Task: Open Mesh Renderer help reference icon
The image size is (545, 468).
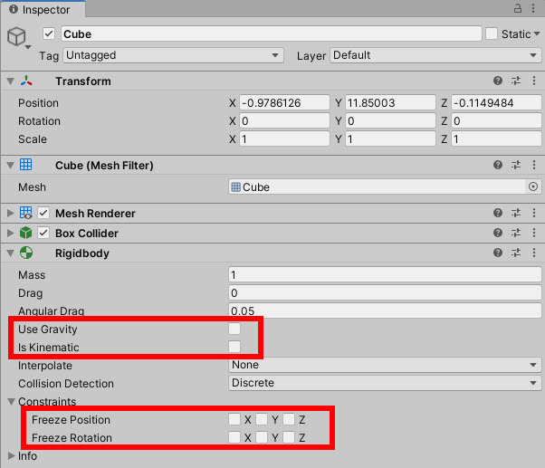Action: click(498, 213)
